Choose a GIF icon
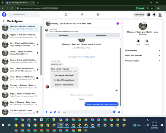 click(59, 112)
